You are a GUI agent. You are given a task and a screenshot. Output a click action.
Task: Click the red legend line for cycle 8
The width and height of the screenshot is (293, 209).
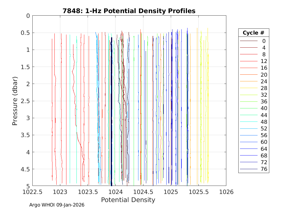click(248, 55)
